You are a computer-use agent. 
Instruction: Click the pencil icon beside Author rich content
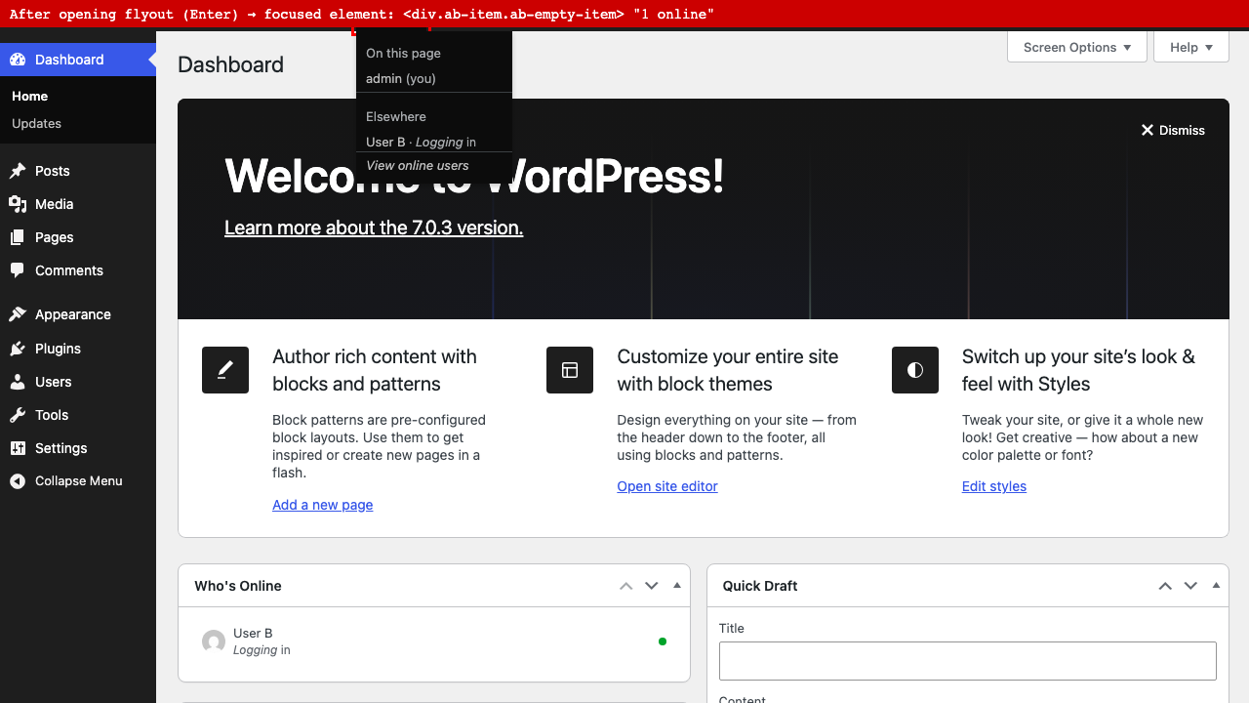click(x=225, y=370)
